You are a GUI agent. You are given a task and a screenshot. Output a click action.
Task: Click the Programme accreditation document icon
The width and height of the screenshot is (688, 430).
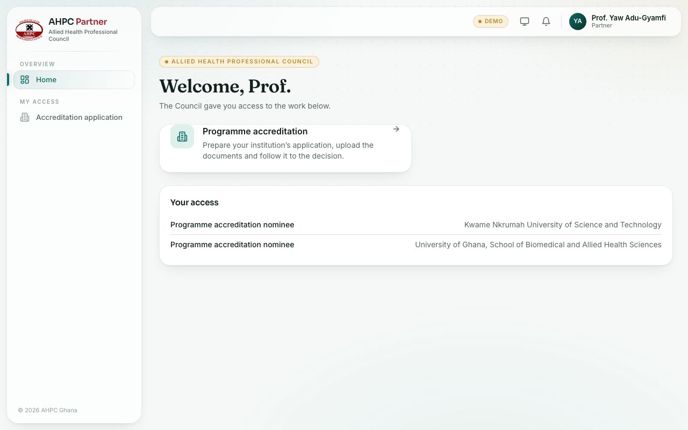point(182,137)
